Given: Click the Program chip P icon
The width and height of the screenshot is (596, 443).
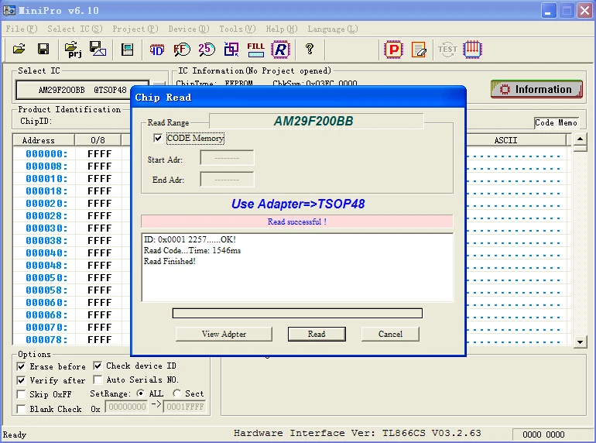Looking at the screenshot, I should [393, 50].
